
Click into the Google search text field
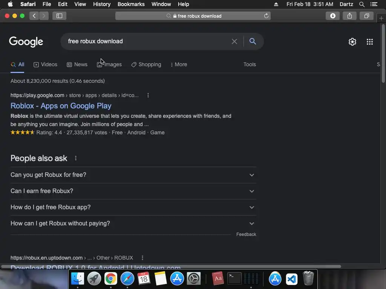148,41
